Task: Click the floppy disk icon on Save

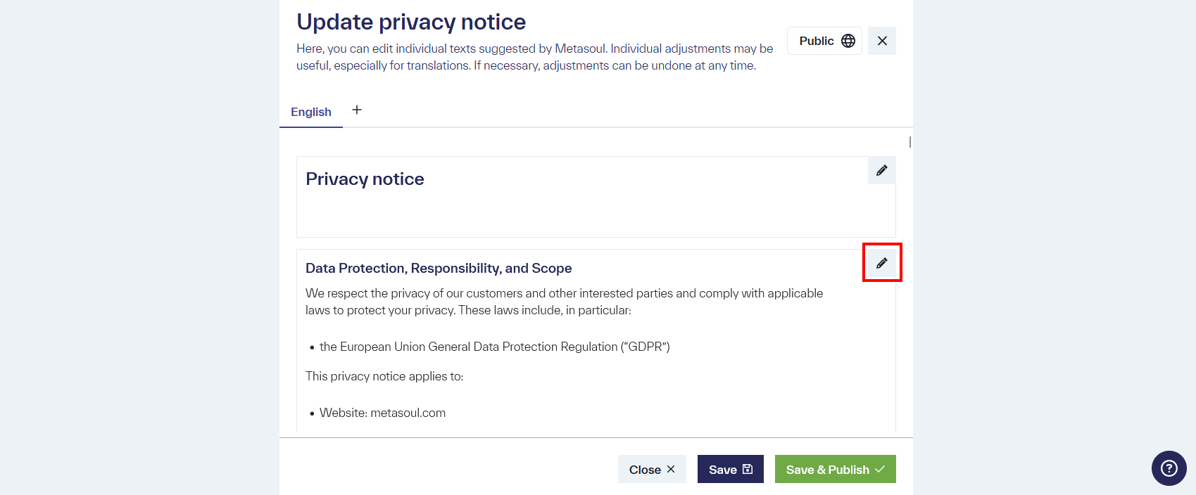Action: pyautogui.click(x=748, y=470)
